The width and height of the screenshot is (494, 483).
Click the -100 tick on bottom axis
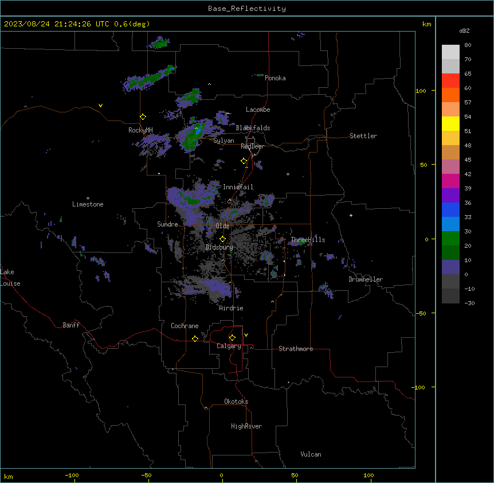[72, 475]
